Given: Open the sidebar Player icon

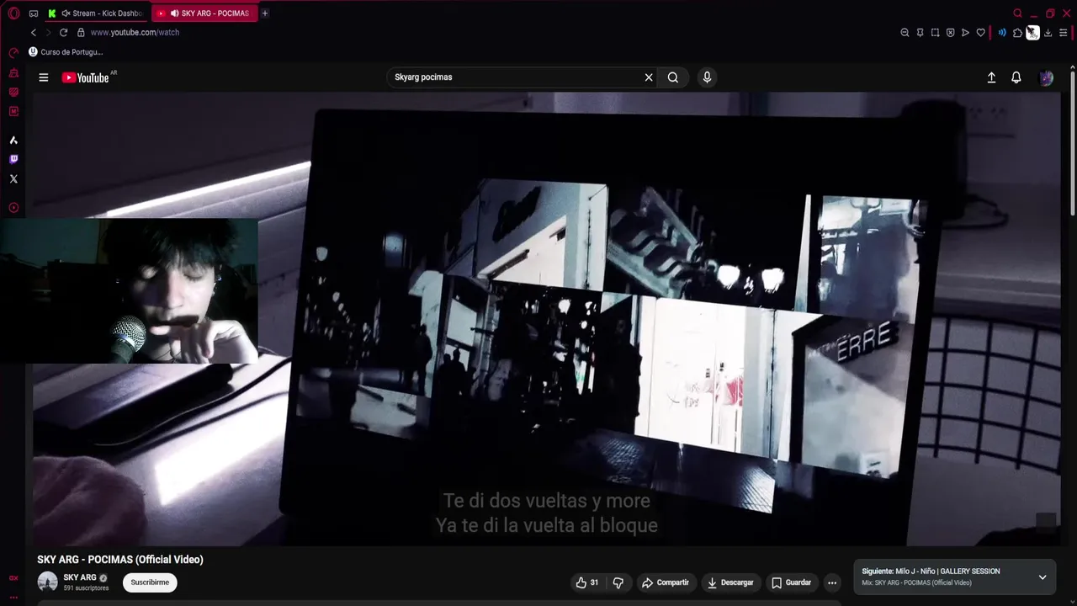Looking at the screenshot, I should pos(13,207).
